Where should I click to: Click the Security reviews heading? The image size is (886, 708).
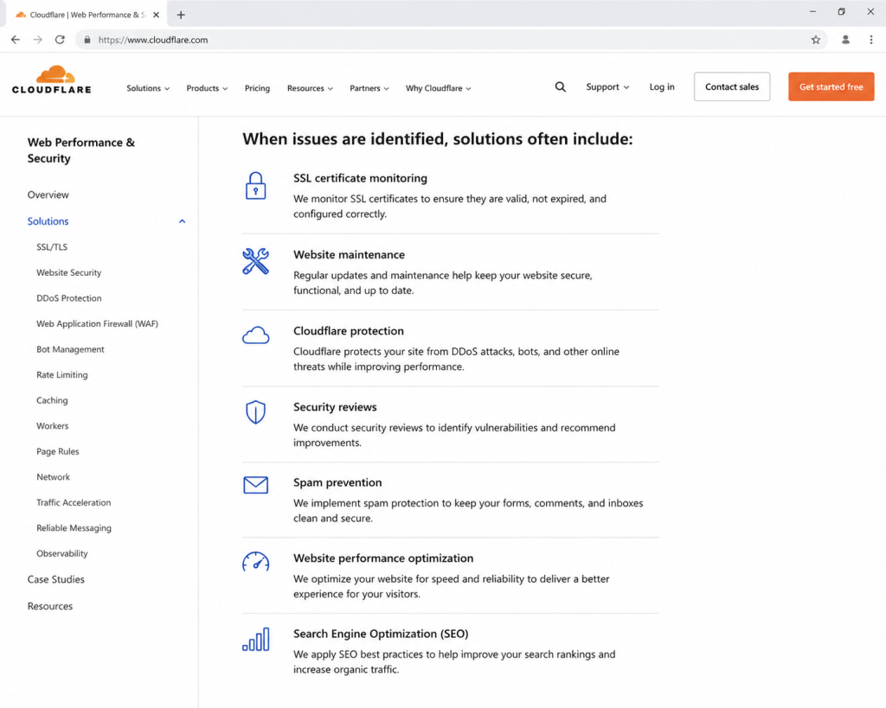pyautogui.click(x=335, y=407)
